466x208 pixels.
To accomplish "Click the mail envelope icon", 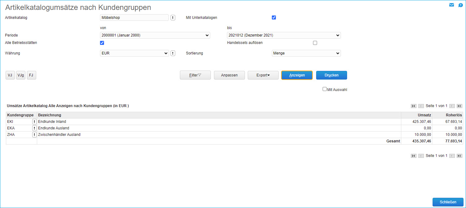I will (451, 5).
